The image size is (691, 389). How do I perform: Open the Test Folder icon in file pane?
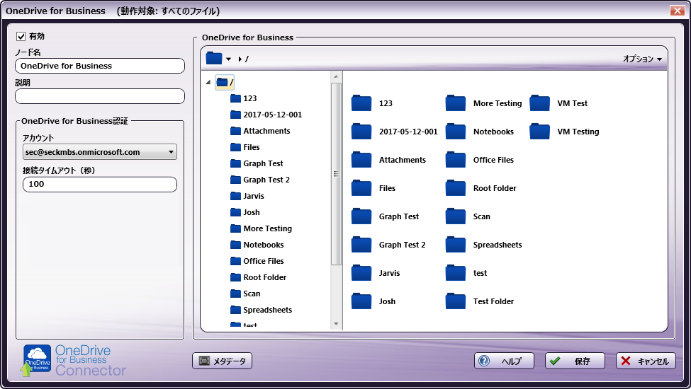click(456, 301)
